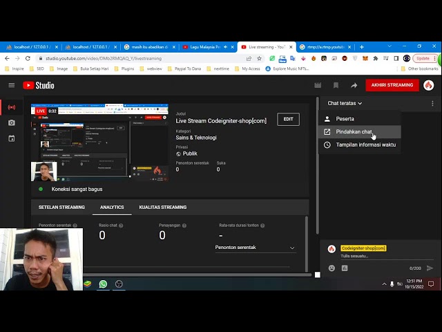Select Tampilan informasi waktu option

pyautogui.click(x=360, y=145)
